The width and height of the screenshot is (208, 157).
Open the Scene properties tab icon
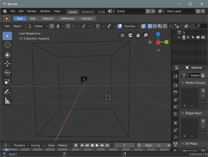coord(176,107)
